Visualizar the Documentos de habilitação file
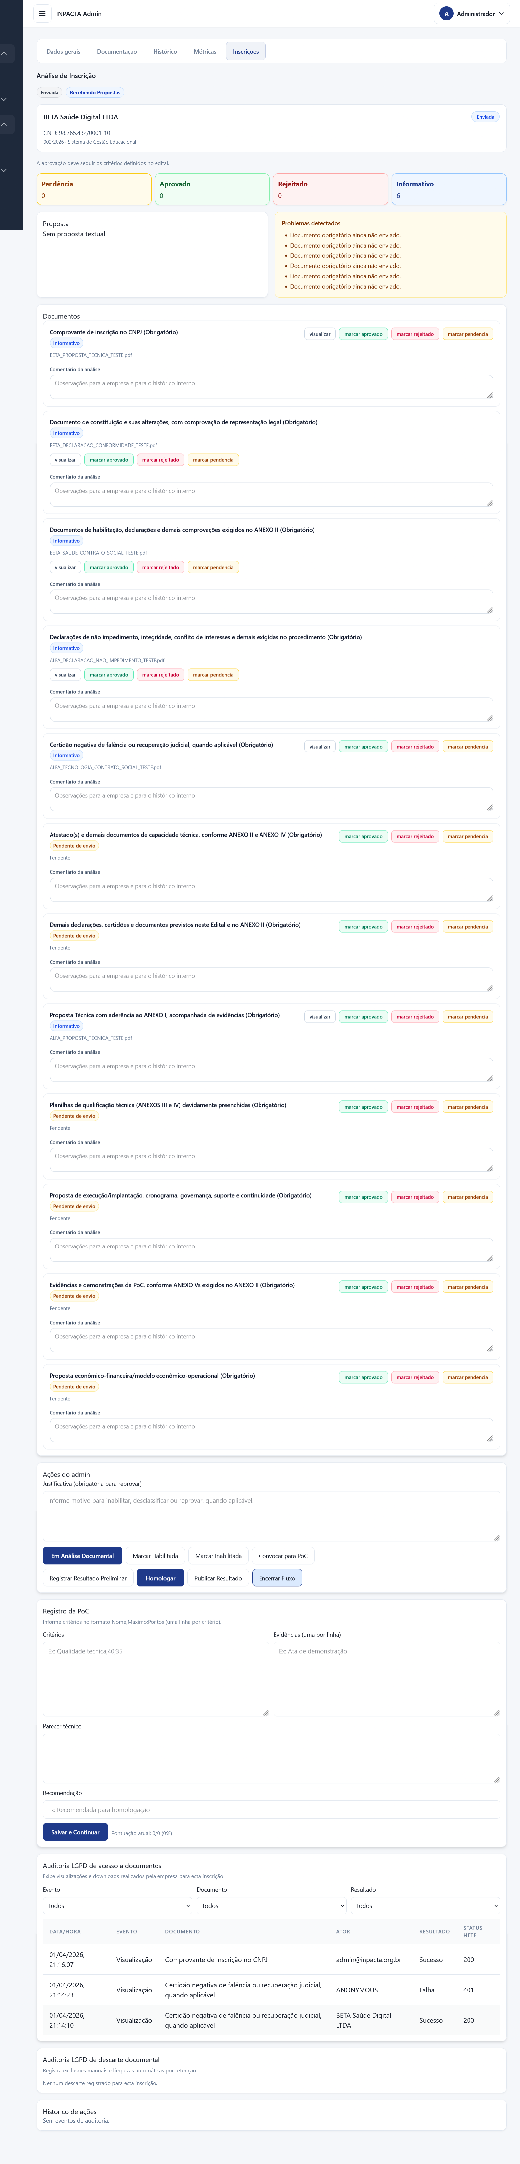 tap(65, 567)
